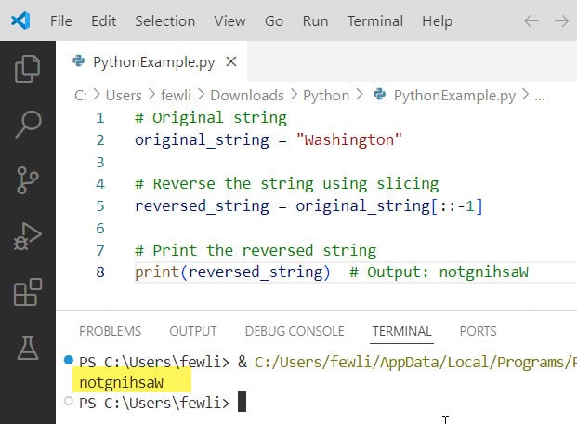Switch to the DEBUG CONSOLE tab

295,331
